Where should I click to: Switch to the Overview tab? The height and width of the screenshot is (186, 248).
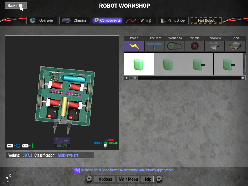(42, 20)
